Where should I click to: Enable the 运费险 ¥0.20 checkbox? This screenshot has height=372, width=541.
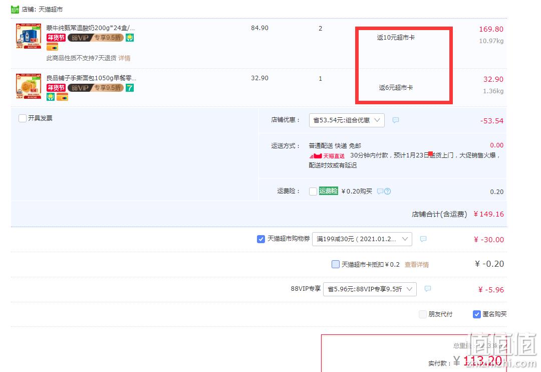(x=313, y=192)
